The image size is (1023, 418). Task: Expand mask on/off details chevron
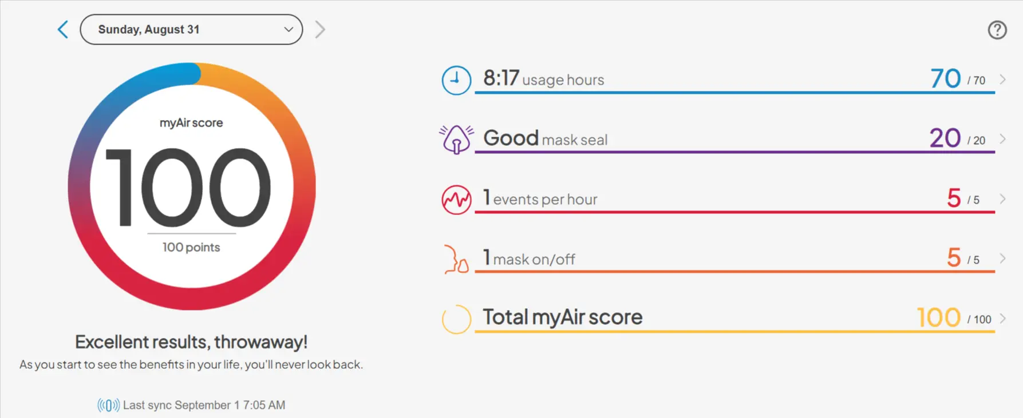(x=1002, y=258)
